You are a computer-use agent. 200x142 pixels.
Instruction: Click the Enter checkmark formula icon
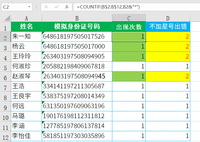point(56,7)
